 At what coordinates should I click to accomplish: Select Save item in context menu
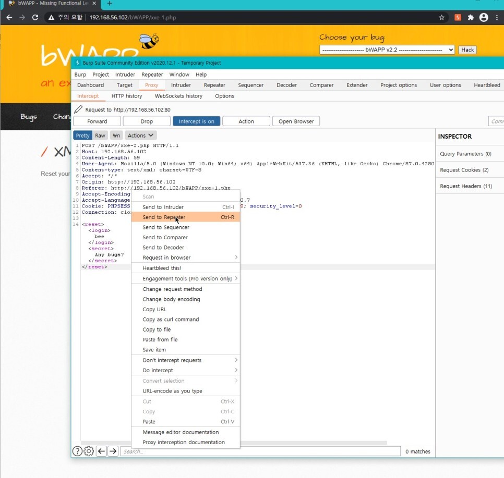186,350
